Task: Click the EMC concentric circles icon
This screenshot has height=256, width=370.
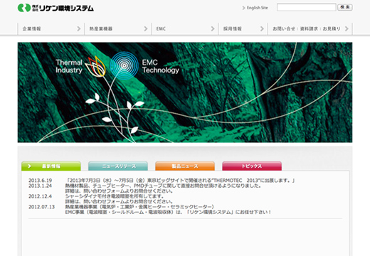Action: (124, 65)
